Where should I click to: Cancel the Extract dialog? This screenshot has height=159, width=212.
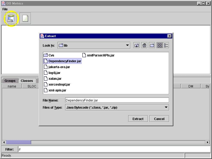pyautogui.click(x=159, y=119)
